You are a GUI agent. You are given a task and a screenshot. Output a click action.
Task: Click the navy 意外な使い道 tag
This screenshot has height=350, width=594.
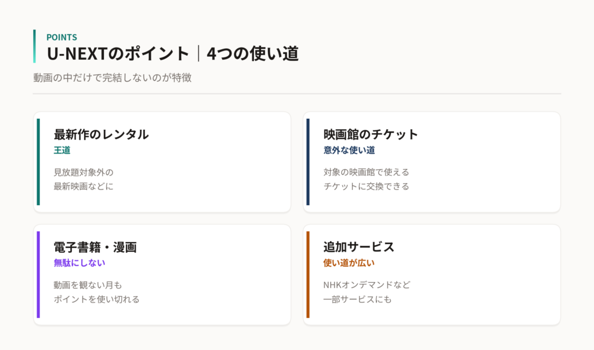coord(349,150)
